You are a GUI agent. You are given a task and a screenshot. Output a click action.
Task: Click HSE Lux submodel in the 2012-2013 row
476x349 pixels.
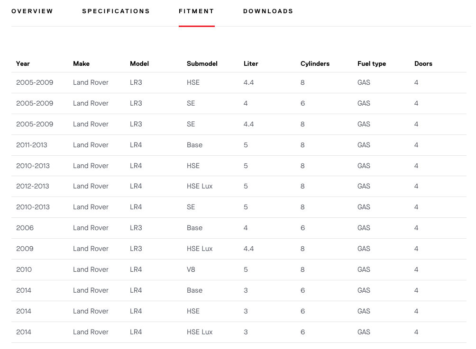pyautogui.click(x=200, y=186)
